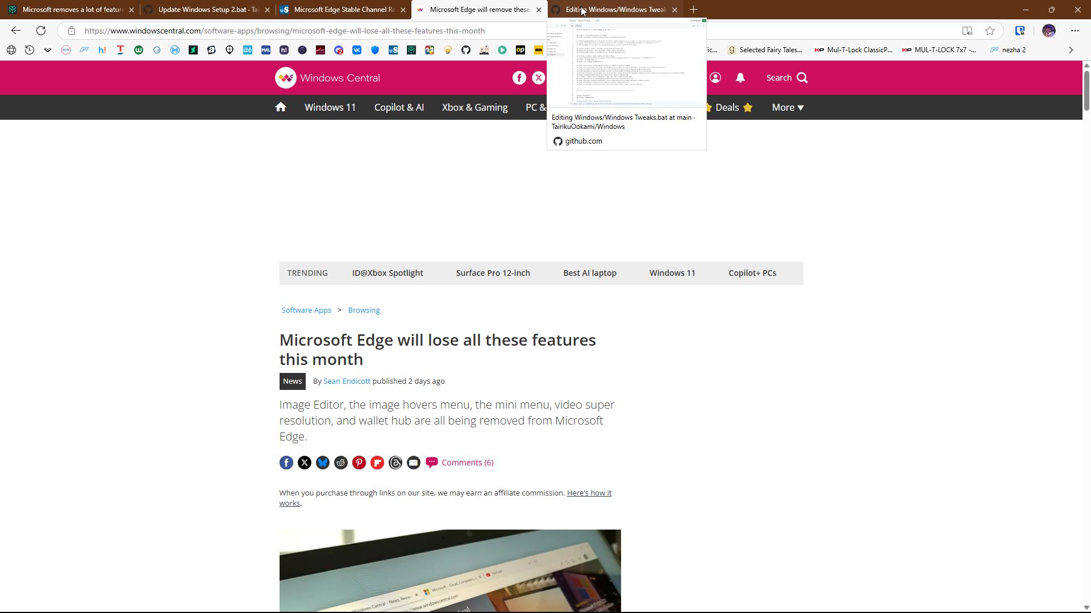Click the history clock bookmark icon
Screen dimensions: 1091x613
coord(30,50)
